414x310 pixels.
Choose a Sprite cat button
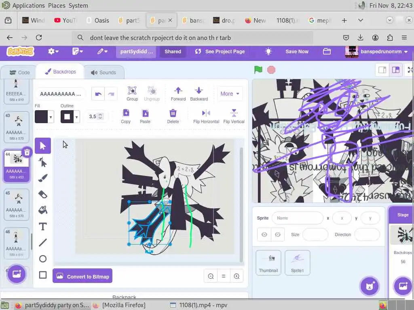[x=370, y=286]
